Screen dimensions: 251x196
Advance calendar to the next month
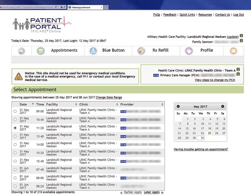(x=223, y=107)
